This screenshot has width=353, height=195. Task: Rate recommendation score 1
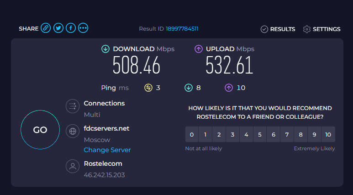click(205, 134)
